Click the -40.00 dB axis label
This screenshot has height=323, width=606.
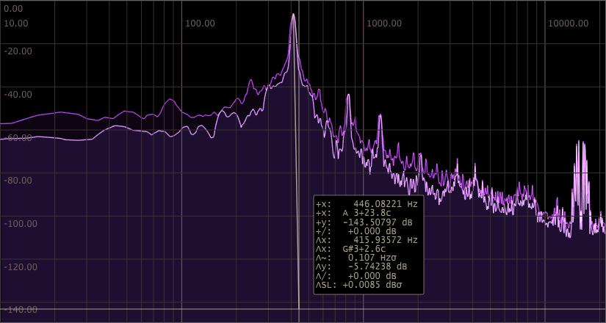click(18, 94)
